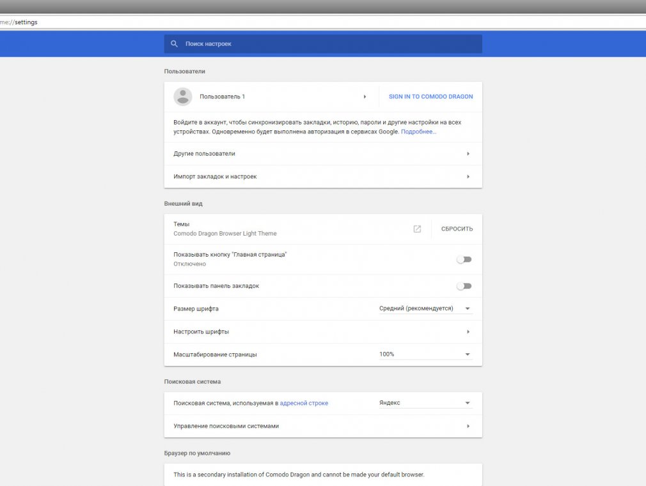This screenshot has width=646, height=486.
Task: Click 'Поисковая система' section heading
Action: [x=193, y=382]
